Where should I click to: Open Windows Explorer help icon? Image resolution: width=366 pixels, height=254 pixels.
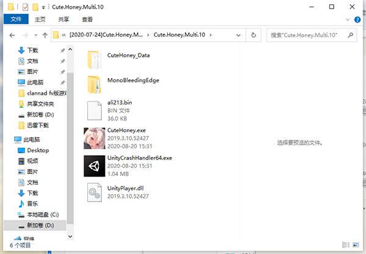tap(357, 20)
